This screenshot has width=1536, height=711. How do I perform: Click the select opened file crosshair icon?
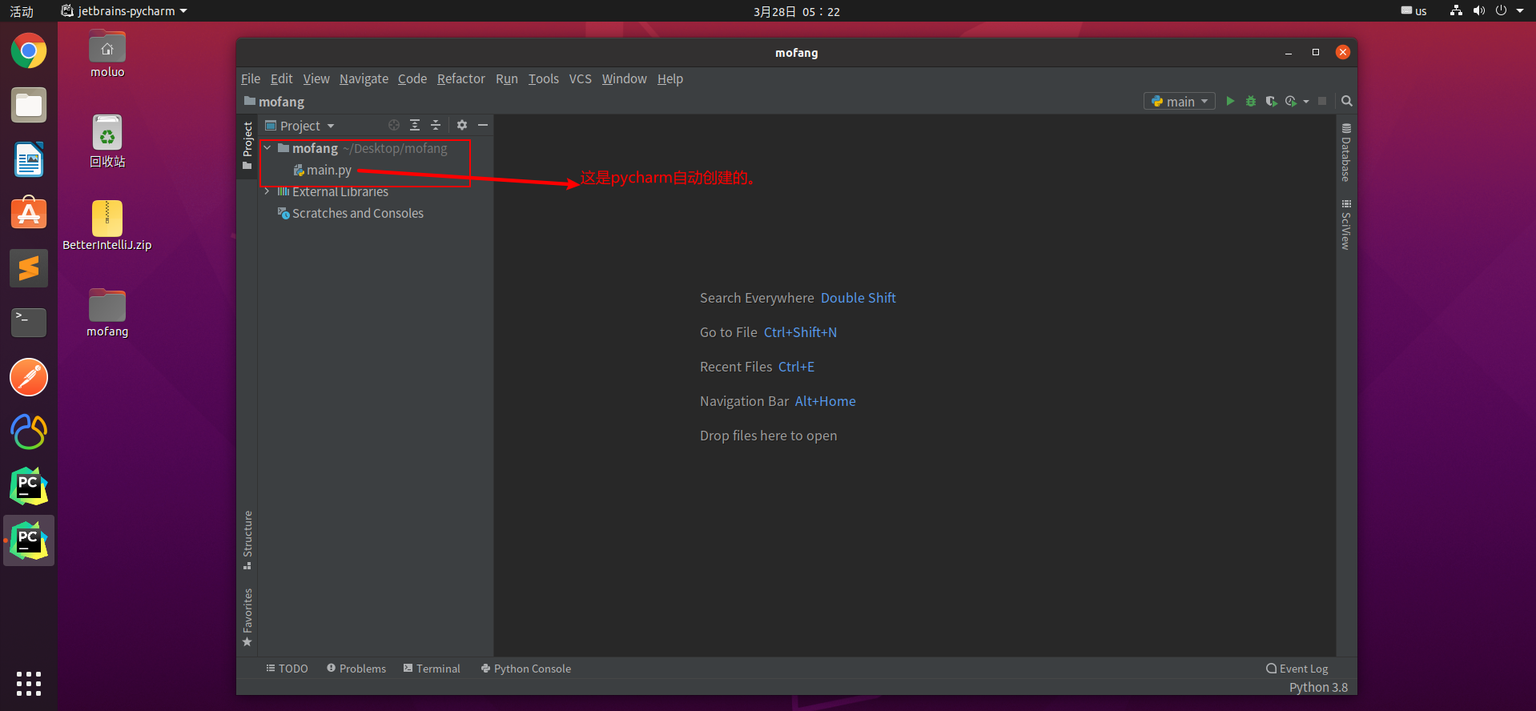(394, 125)
